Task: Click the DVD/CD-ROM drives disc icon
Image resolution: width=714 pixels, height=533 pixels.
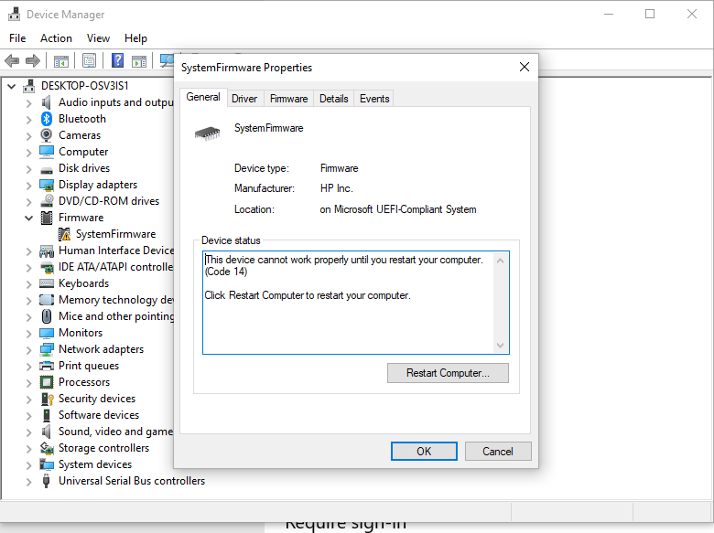Action: coord(47,201)
